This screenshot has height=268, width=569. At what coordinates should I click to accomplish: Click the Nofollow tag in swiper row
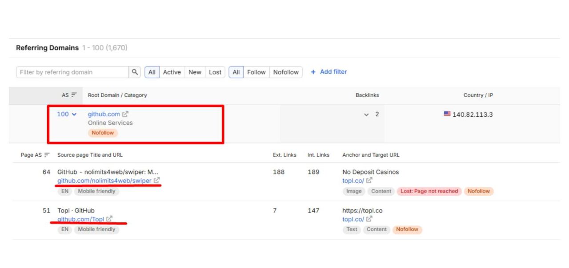click(479, 191)
